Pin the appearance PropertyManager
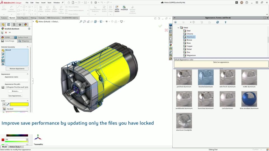Viewport: 269px width, 151px height. point(10,32)
